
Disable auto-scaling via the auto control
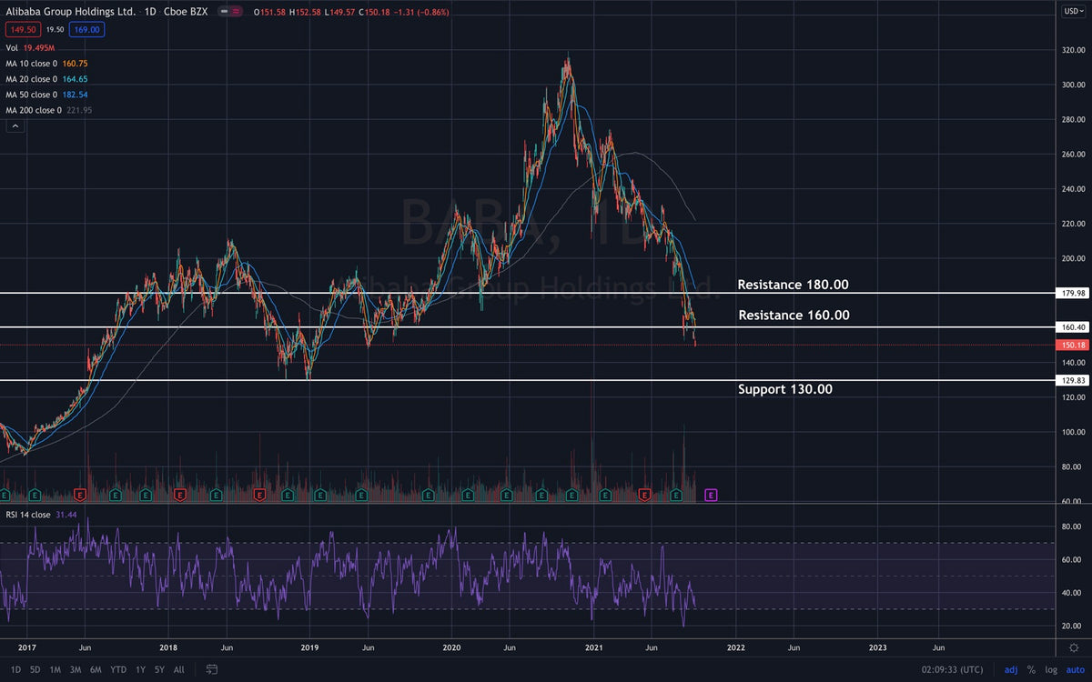click(1074, 669)
